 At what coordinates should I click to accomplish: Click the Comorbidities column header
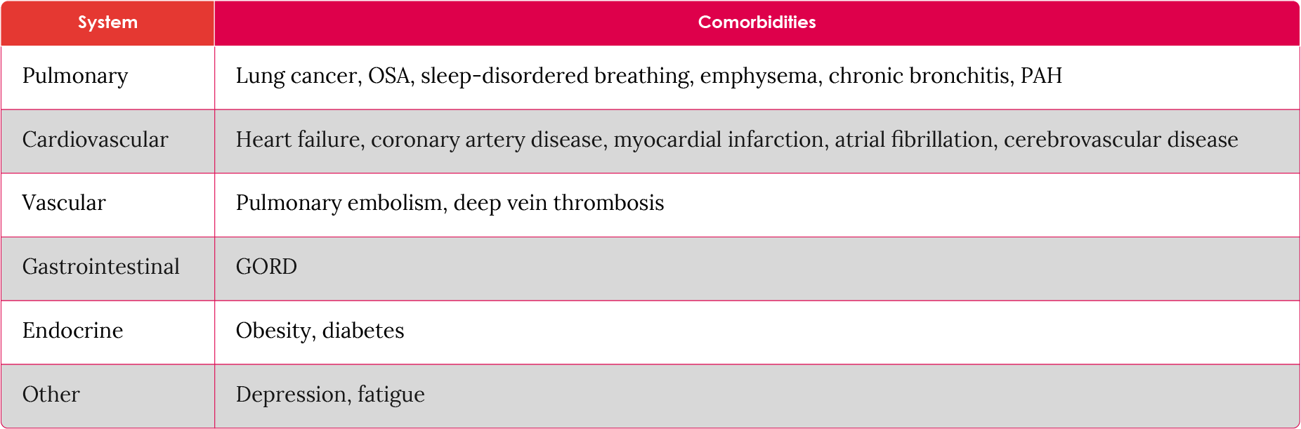(757, 22)
